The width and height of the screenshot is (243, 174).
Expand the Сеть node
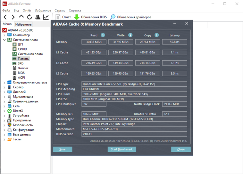tap(4, 106)
